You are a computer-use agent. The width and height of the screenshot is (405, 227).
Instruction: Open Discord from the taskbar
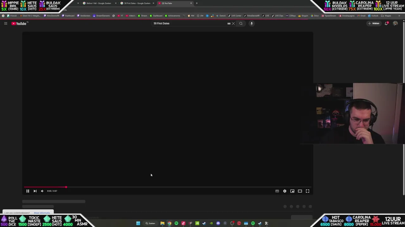[x=218, y=223]
